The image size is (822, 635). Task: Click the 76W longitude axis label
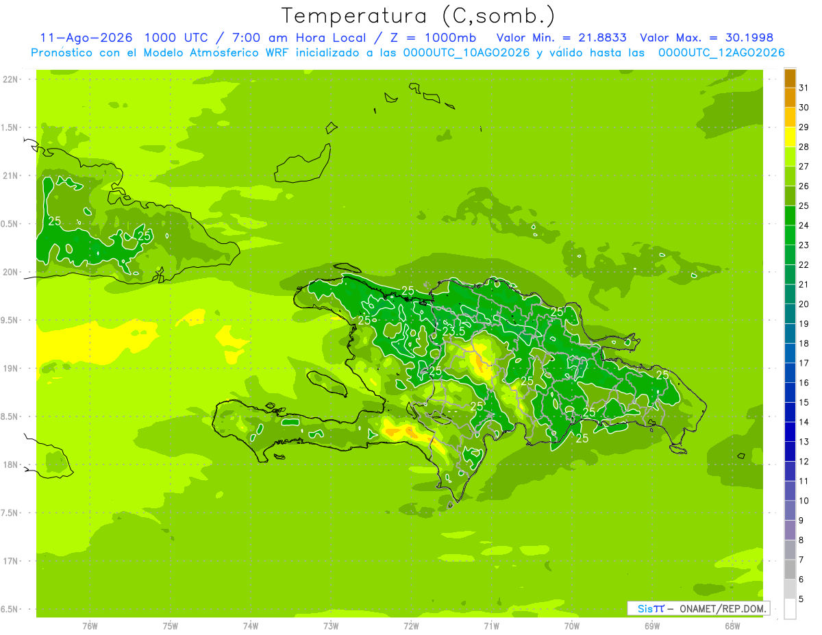click(90, 625)
